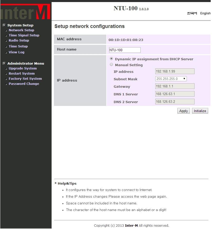This screenshot has height=229, width=212.
Task: Click the DNS 1 Server label
Action: (x=126, y=94)
